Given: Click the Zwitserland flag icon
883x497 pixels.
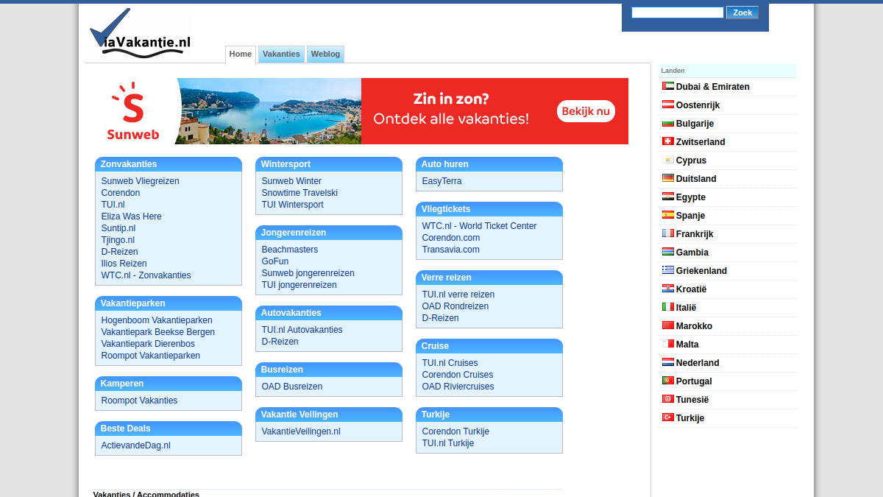Looking at the screenshot, I should click(667, 141).
